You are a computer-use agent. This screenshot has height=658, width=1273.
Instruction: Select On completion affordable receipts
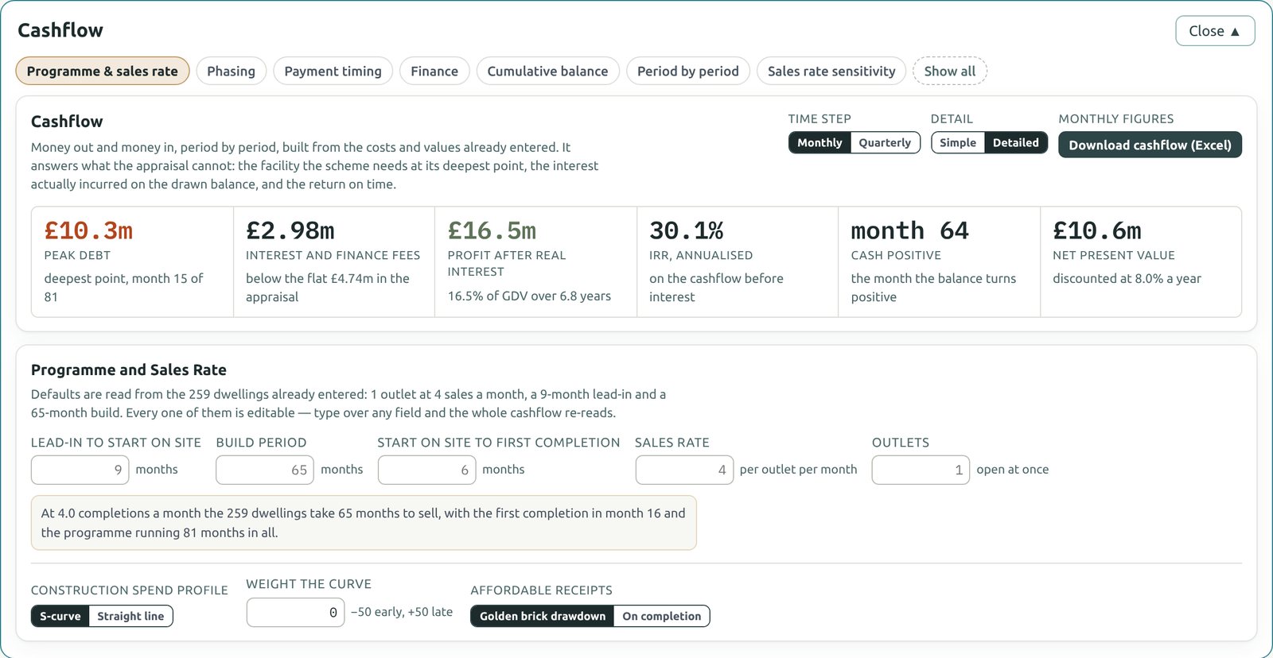662,616
